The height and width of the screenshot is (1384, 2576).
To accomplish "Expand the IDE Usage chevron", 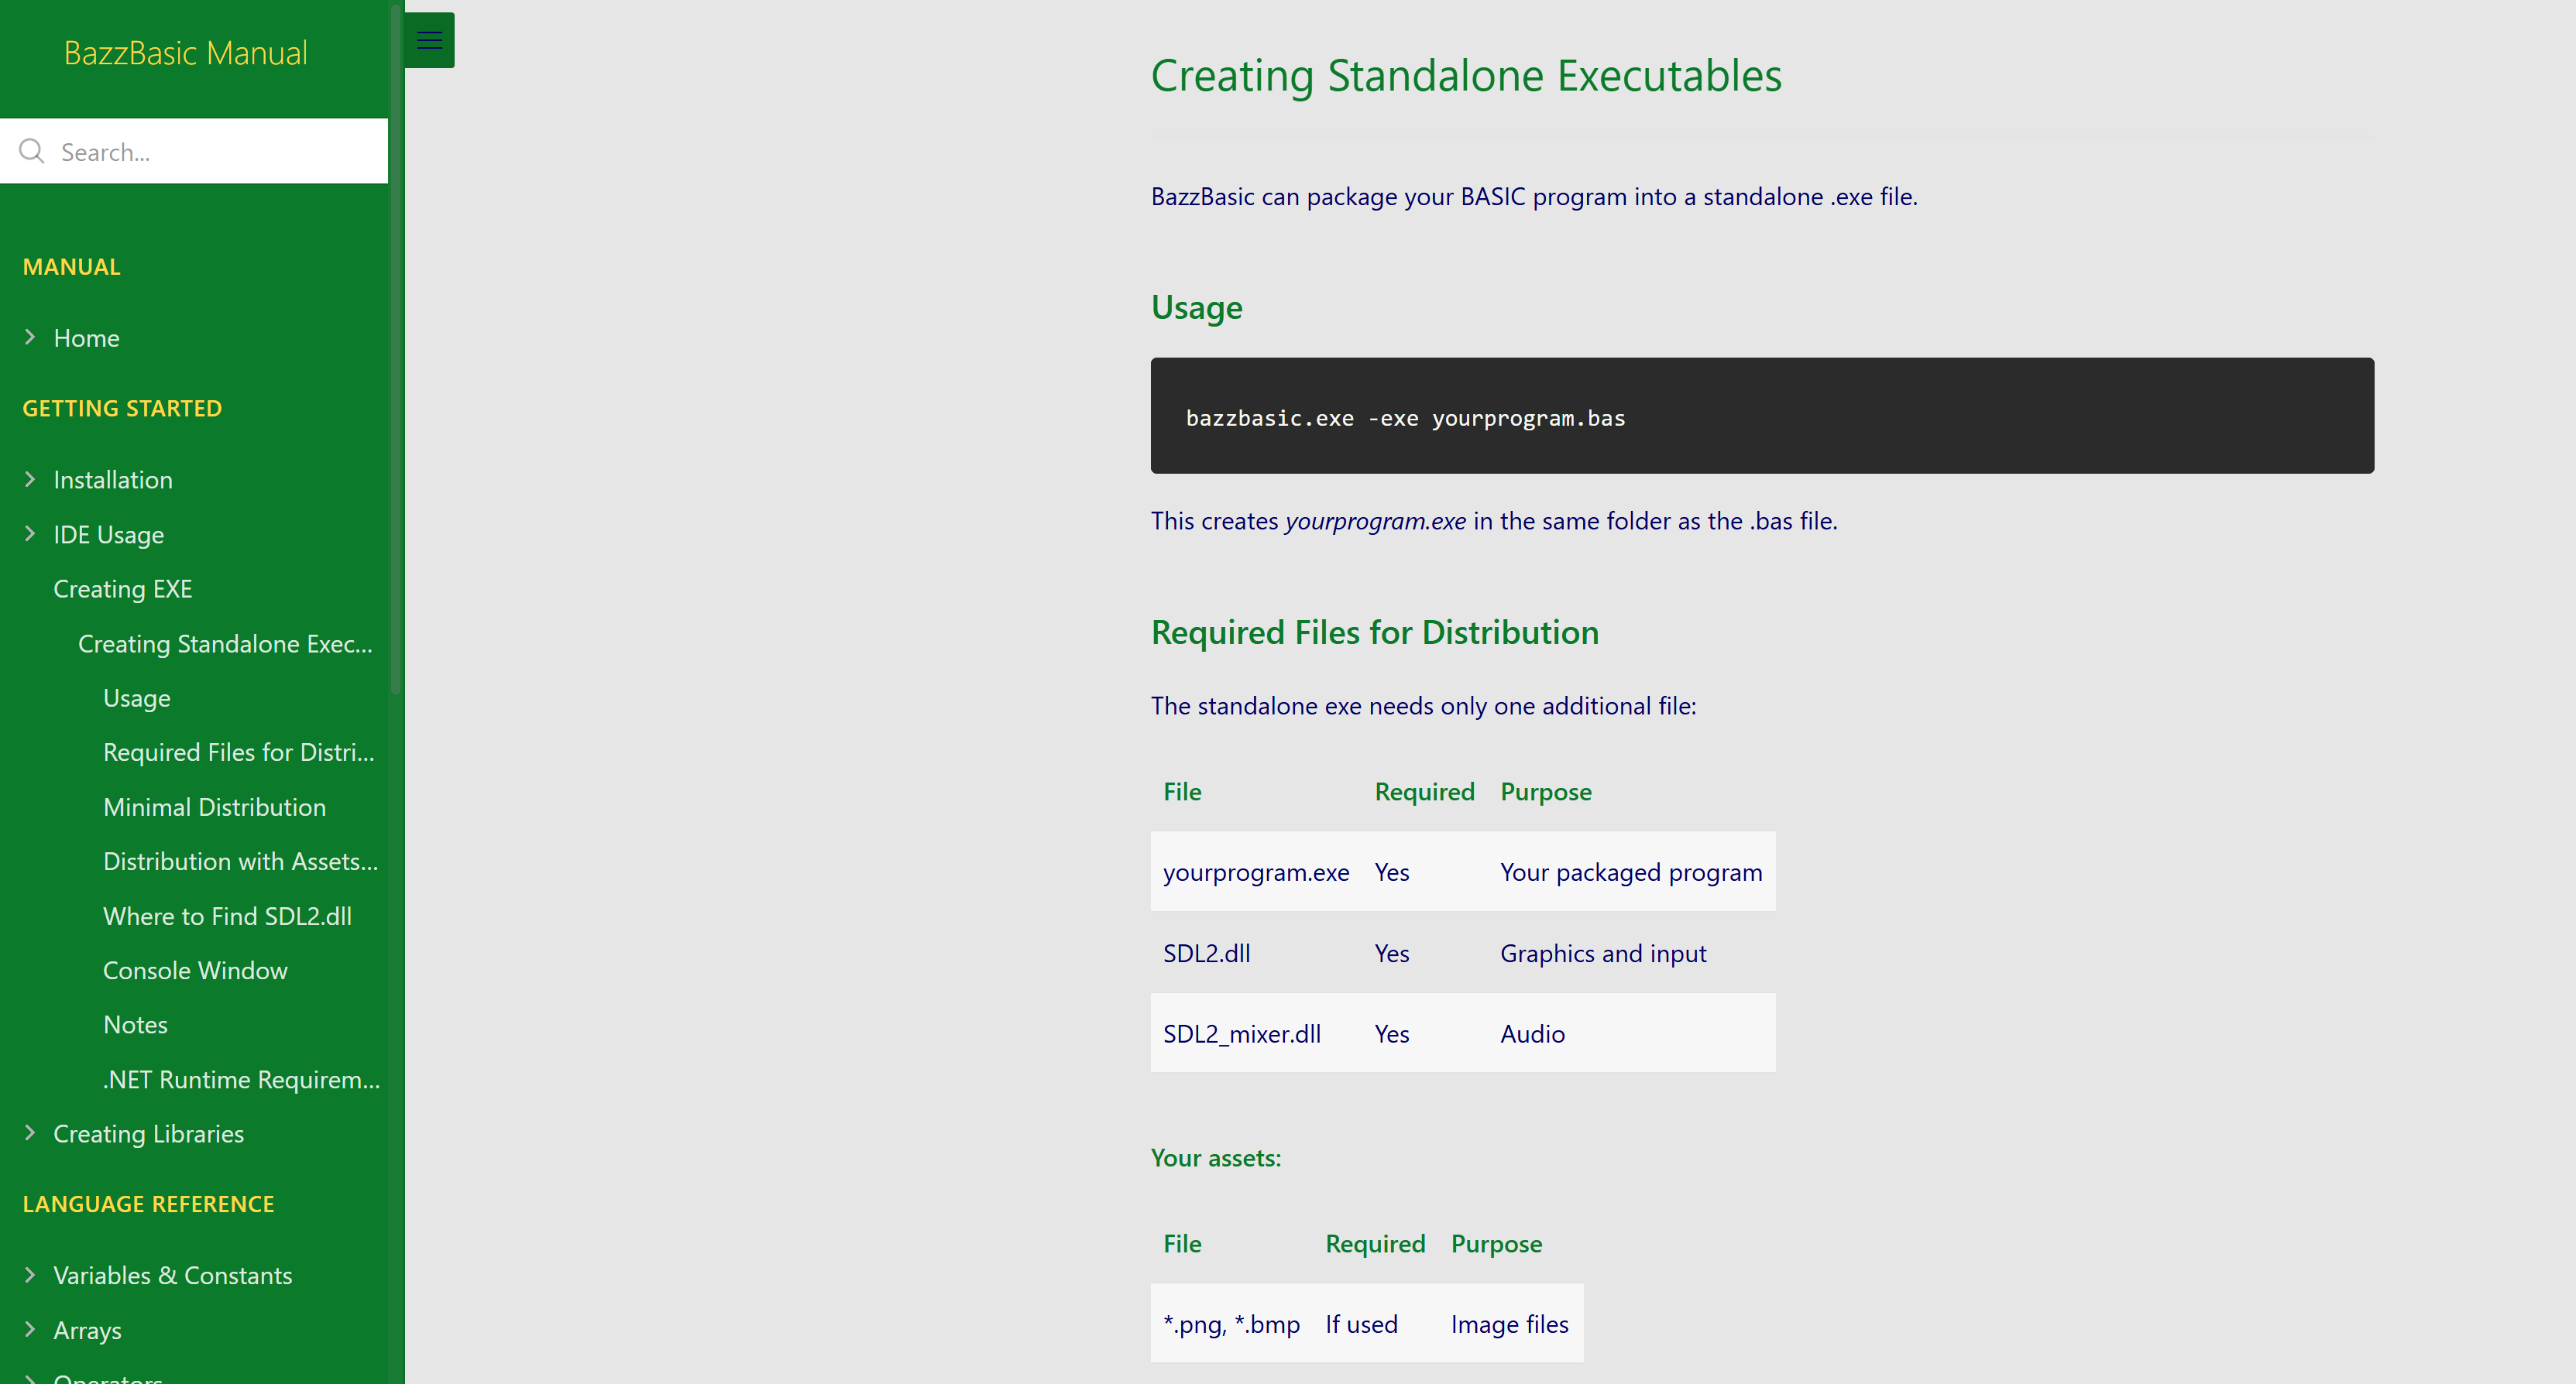I will [30, 535].
